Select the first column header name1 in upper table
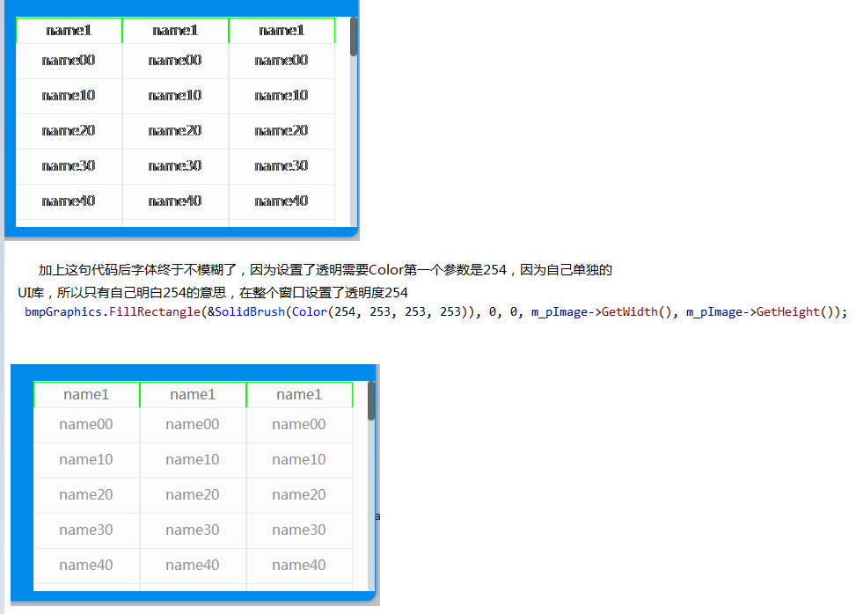Screen dimensions: 856x614 click(69, 31)
